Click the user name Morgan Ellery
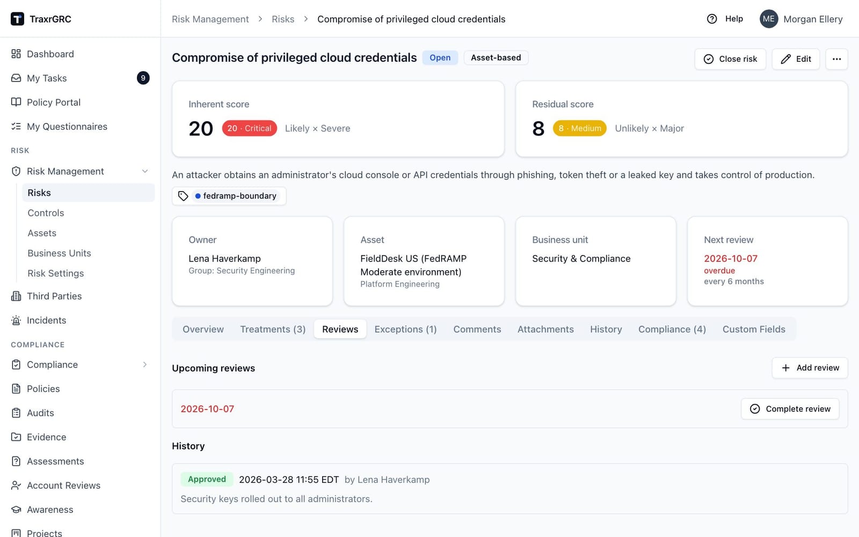This screenshot has width=859, height=537. point(813,19)
